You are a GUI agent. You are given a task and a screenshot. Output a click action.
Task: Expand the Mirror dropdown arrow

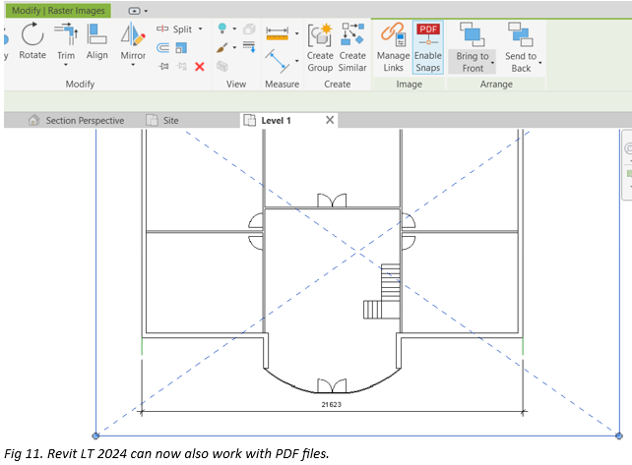[133, 65]
